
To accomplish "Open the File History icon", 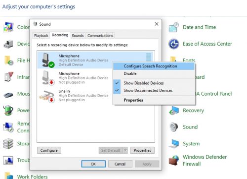I will 9,60.
